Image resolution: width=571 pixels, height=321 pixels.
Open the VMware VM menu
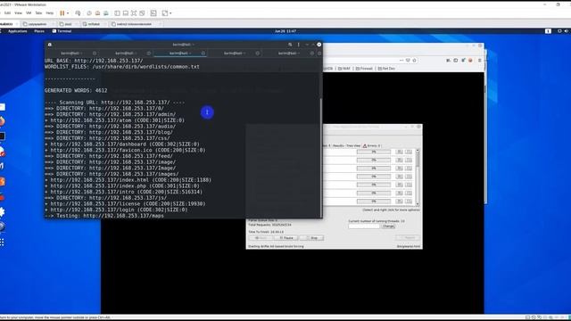[x=29, y=13]
